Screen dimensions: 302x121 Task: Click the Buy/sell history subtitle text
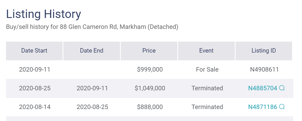92,27
